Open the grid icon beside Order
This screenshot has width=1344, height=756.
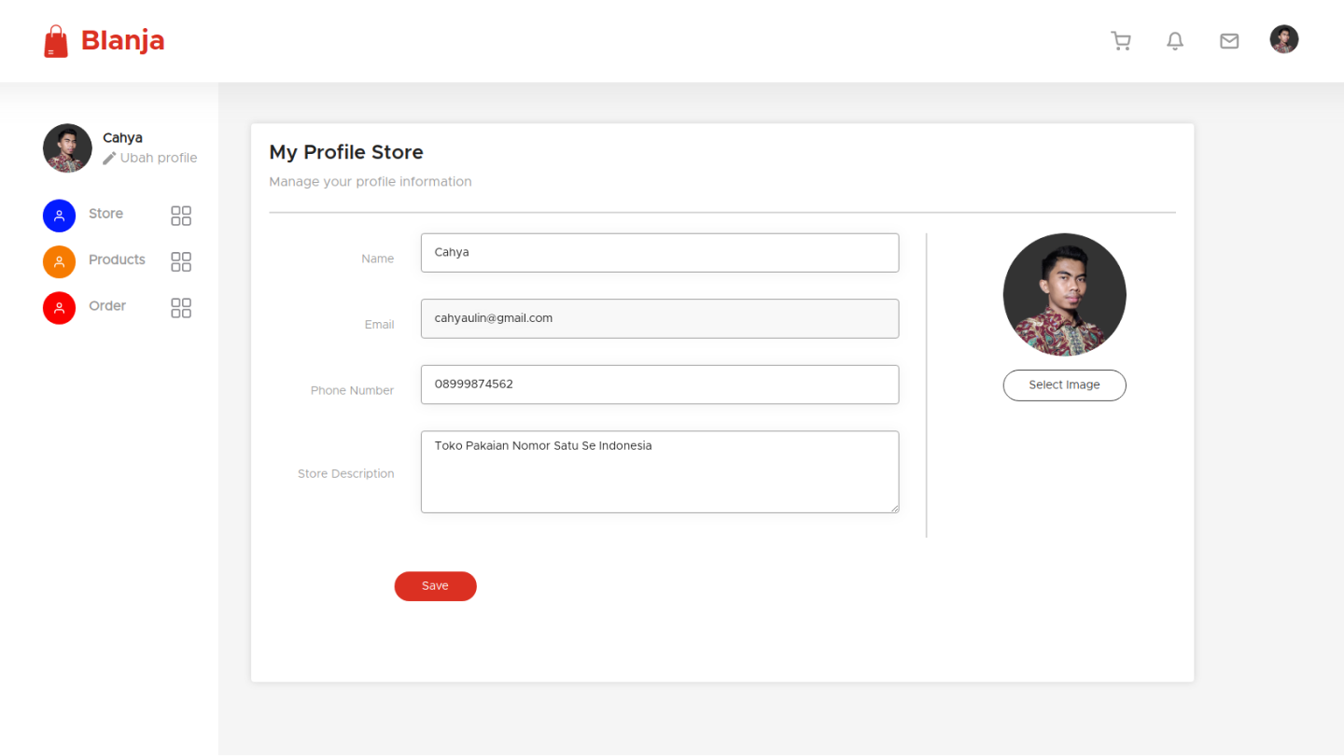(x=180, y=307)
